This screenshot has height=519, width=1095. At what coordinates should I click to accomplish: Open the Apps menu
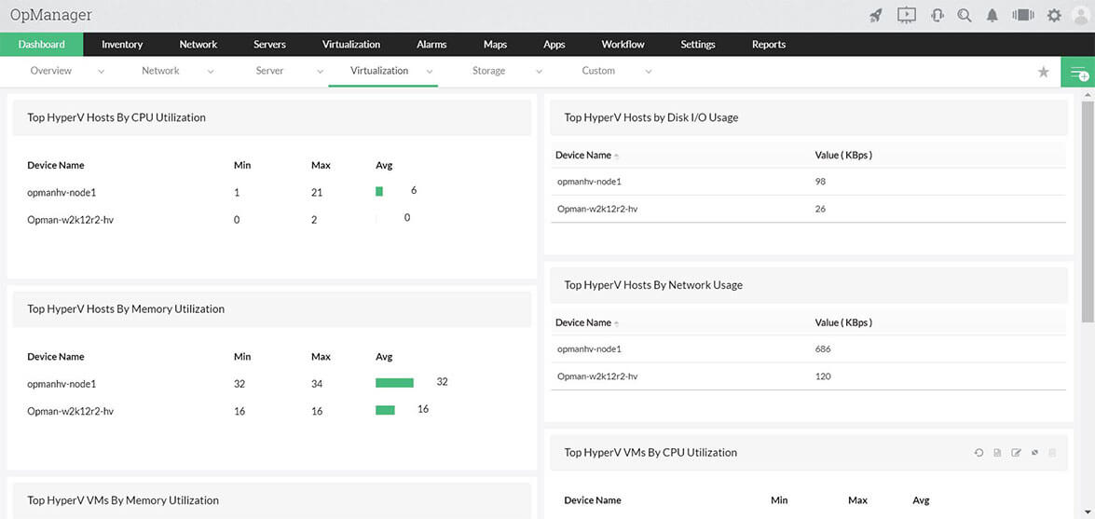pos(554,44)
